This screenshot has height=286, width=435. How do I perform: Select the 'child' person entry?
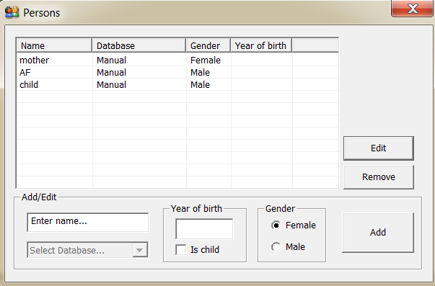tap(29, 84)
